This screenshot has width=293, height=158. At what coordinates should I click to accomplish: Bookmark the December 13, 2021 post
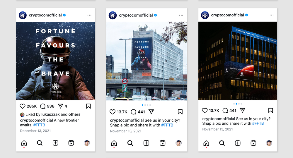[88, 106]
